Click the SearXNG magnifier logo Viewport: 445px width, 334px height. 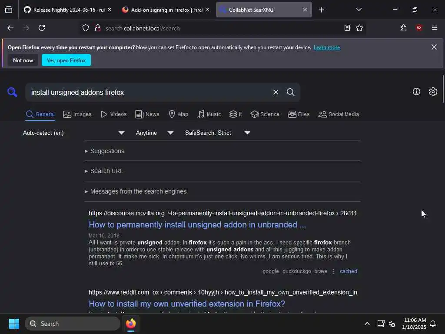click(x=12, y=92)
